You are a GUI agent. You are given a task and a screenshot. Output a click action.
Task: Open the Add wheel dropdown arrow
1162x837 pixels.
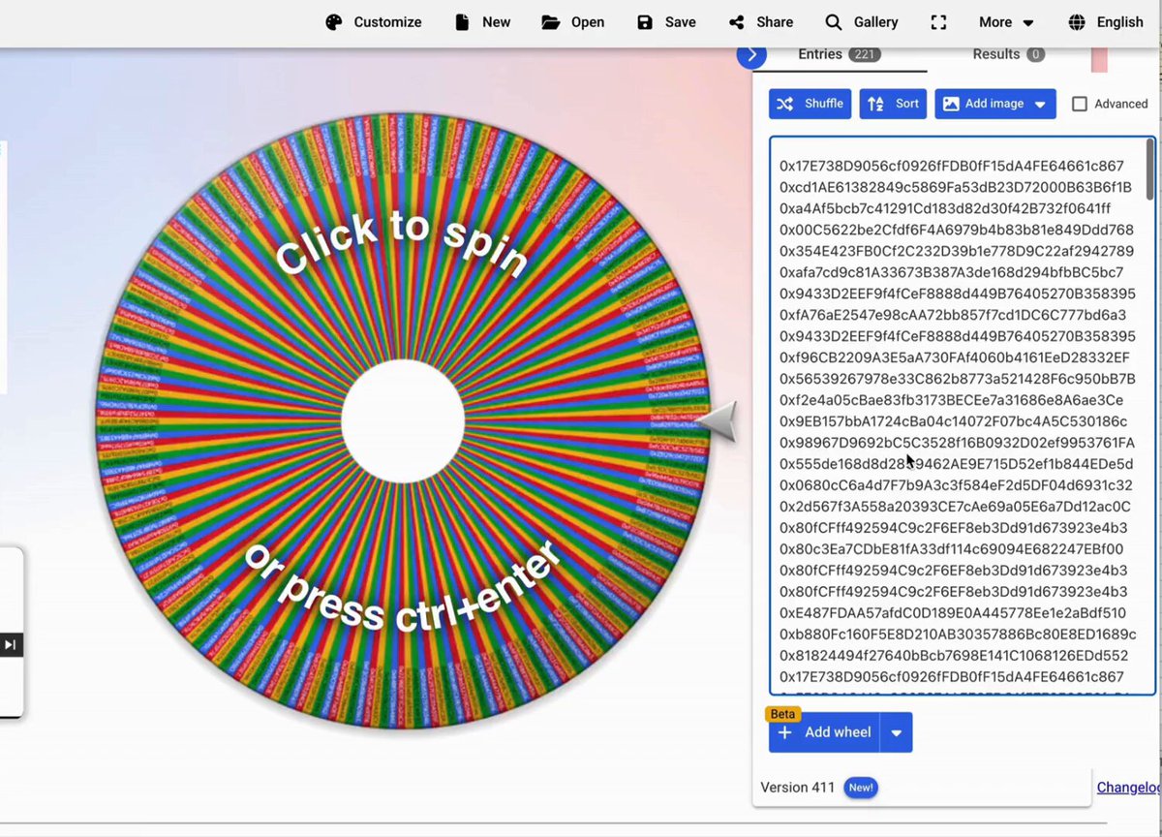click(896, 733)
